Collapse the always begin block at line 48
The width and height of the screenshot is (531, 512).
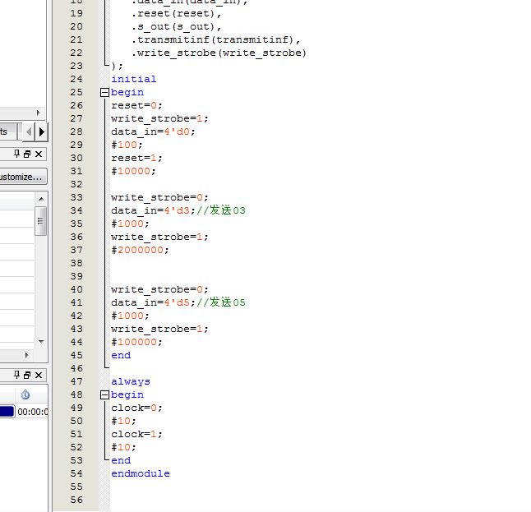pos(104,395)
